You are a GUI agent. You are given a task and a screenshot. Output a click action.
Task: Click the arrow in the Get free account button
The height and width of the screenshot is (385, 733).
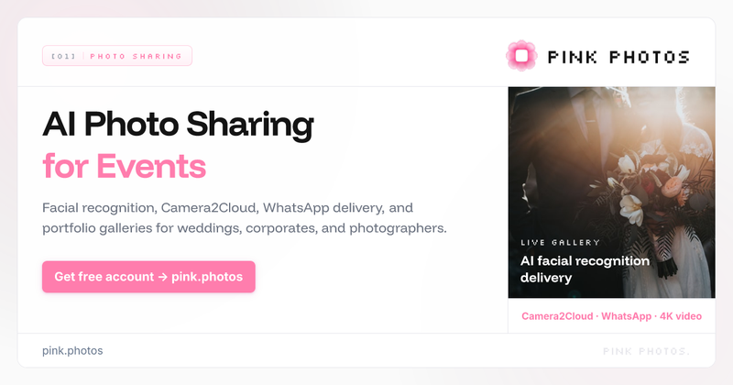tap(162, 277)
